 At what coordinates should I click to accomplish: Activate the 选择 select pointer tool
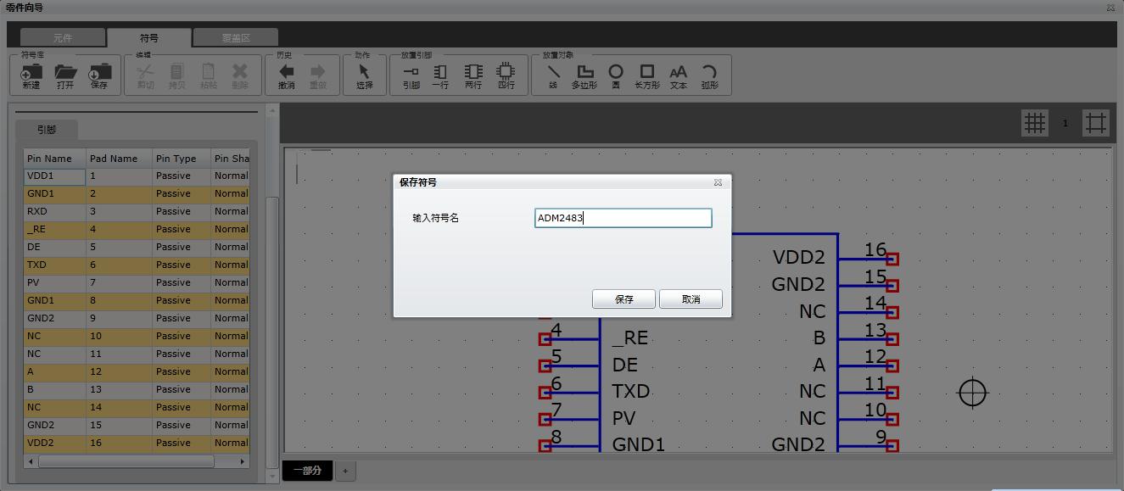click(x=364, y=75)
